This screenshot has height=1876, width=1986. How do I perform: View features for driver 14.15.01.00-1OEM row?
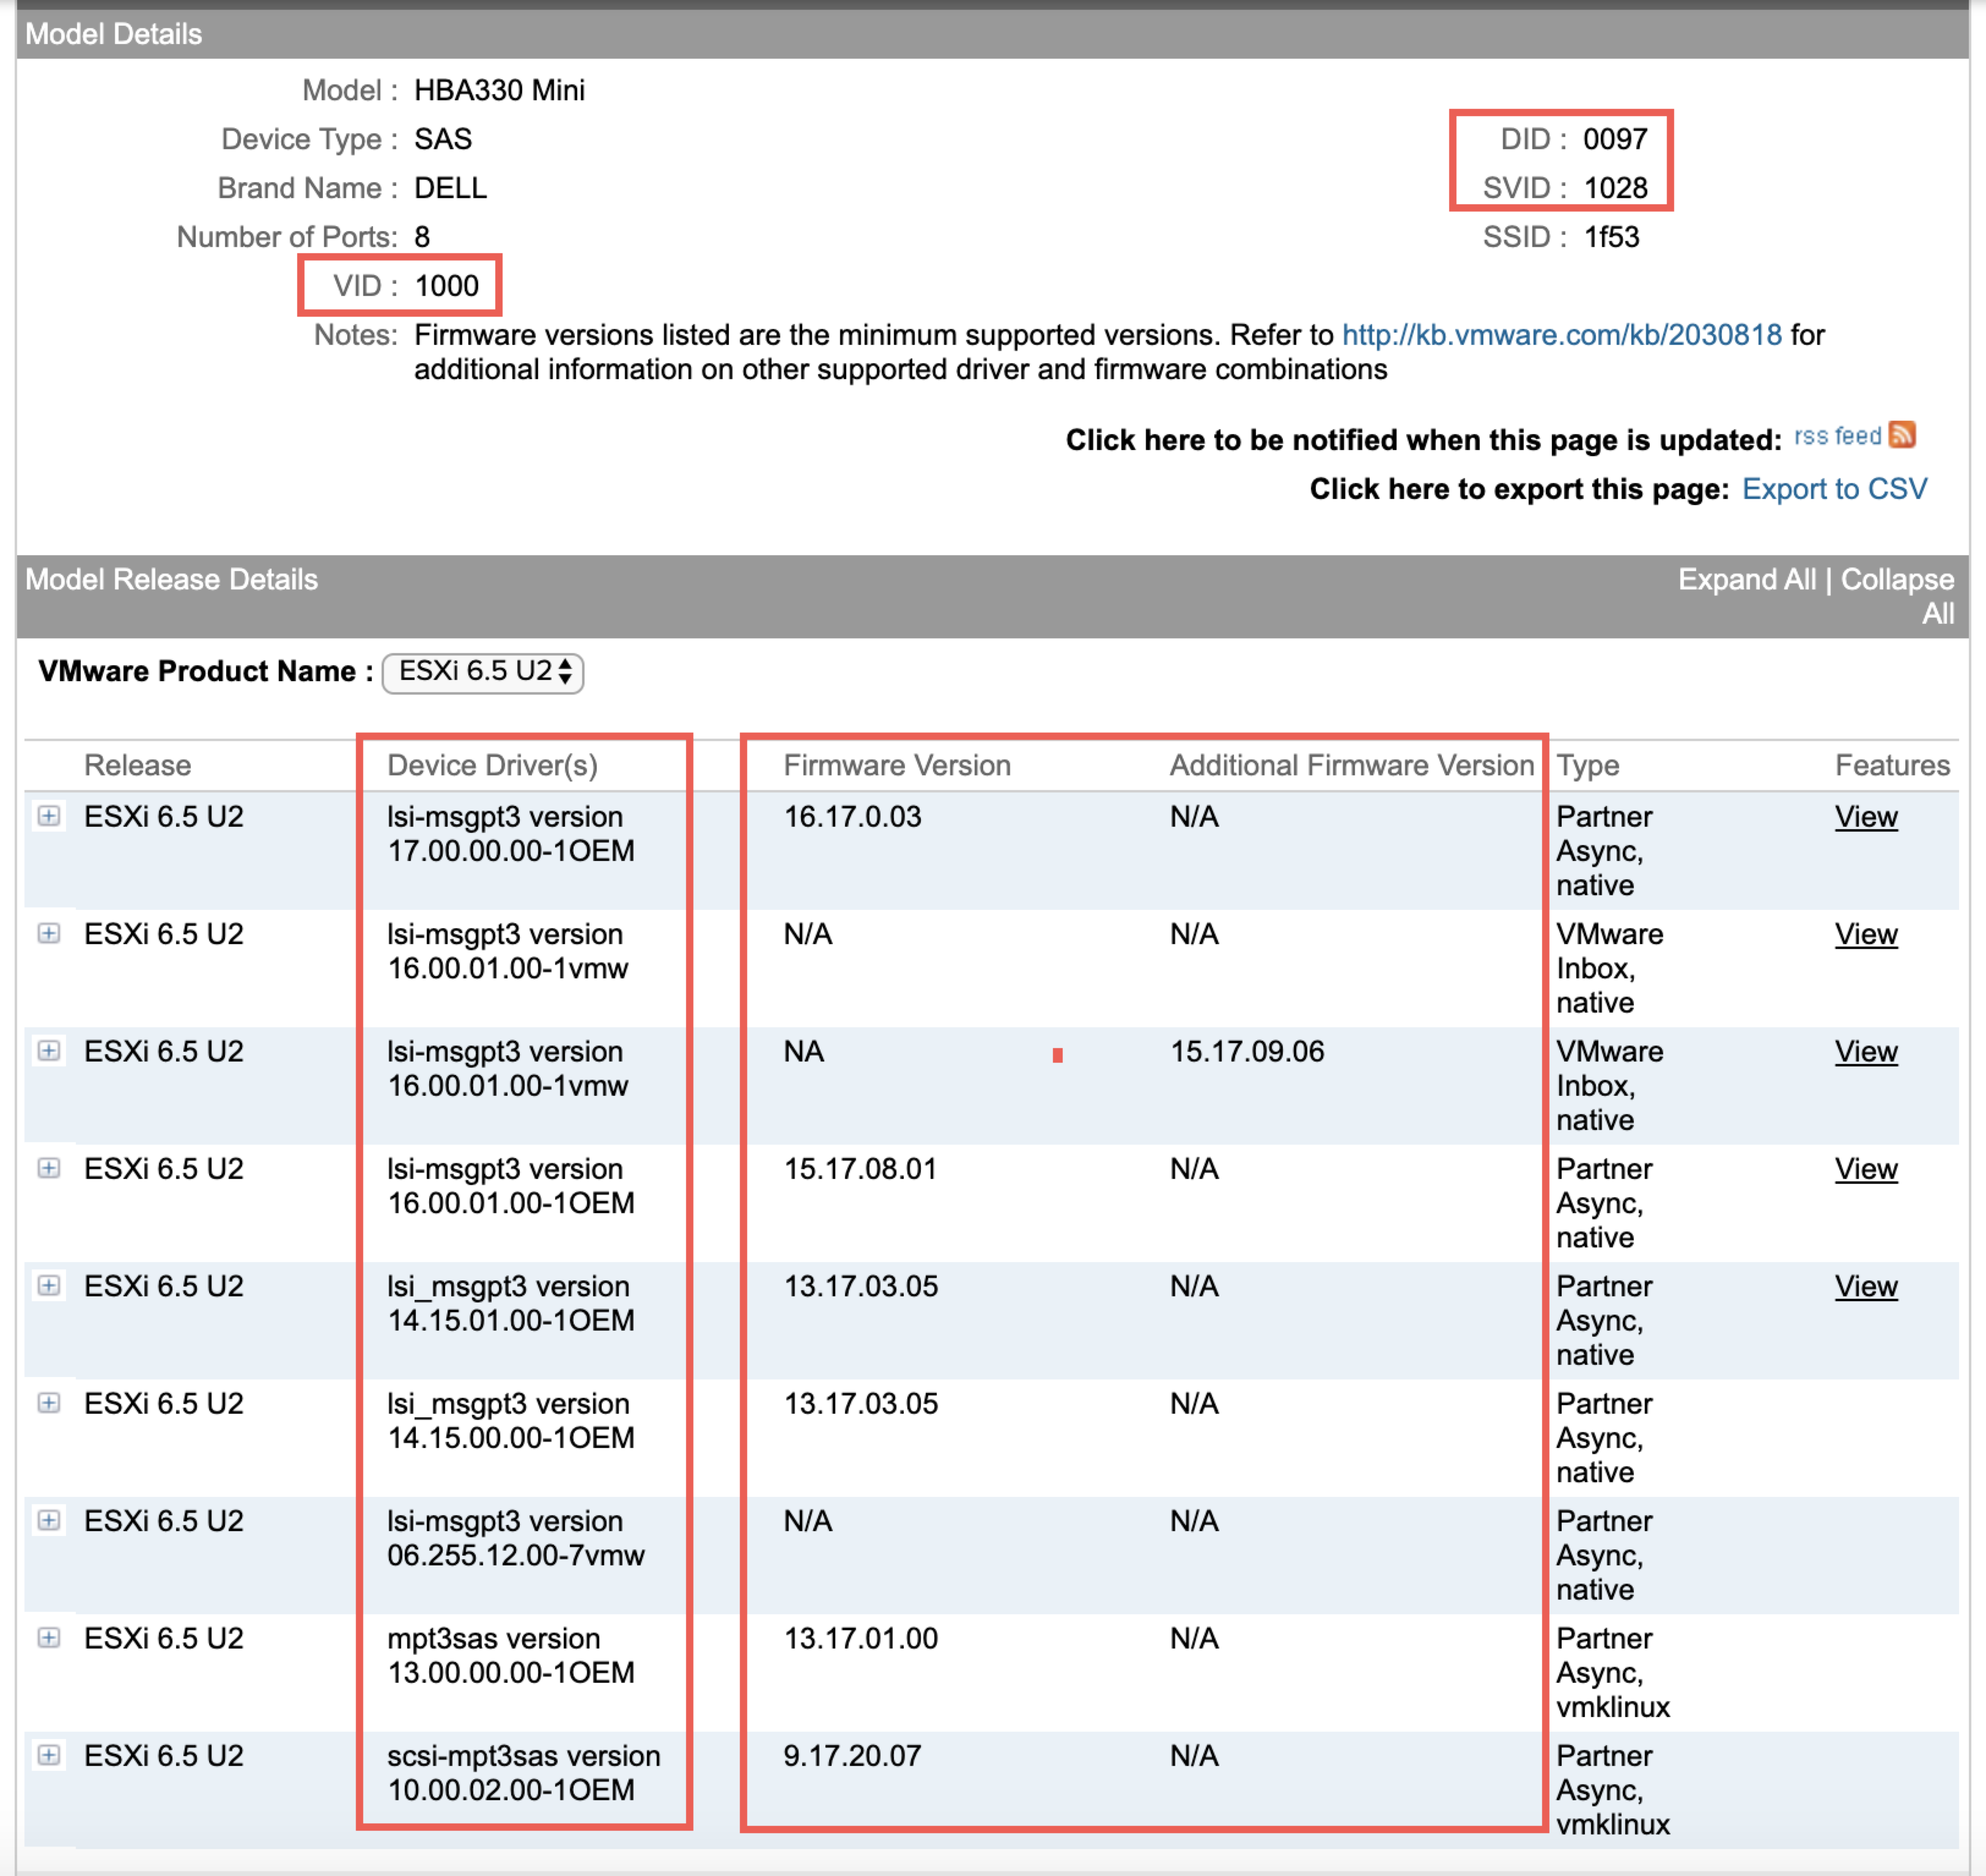tap(1866, 1286)
